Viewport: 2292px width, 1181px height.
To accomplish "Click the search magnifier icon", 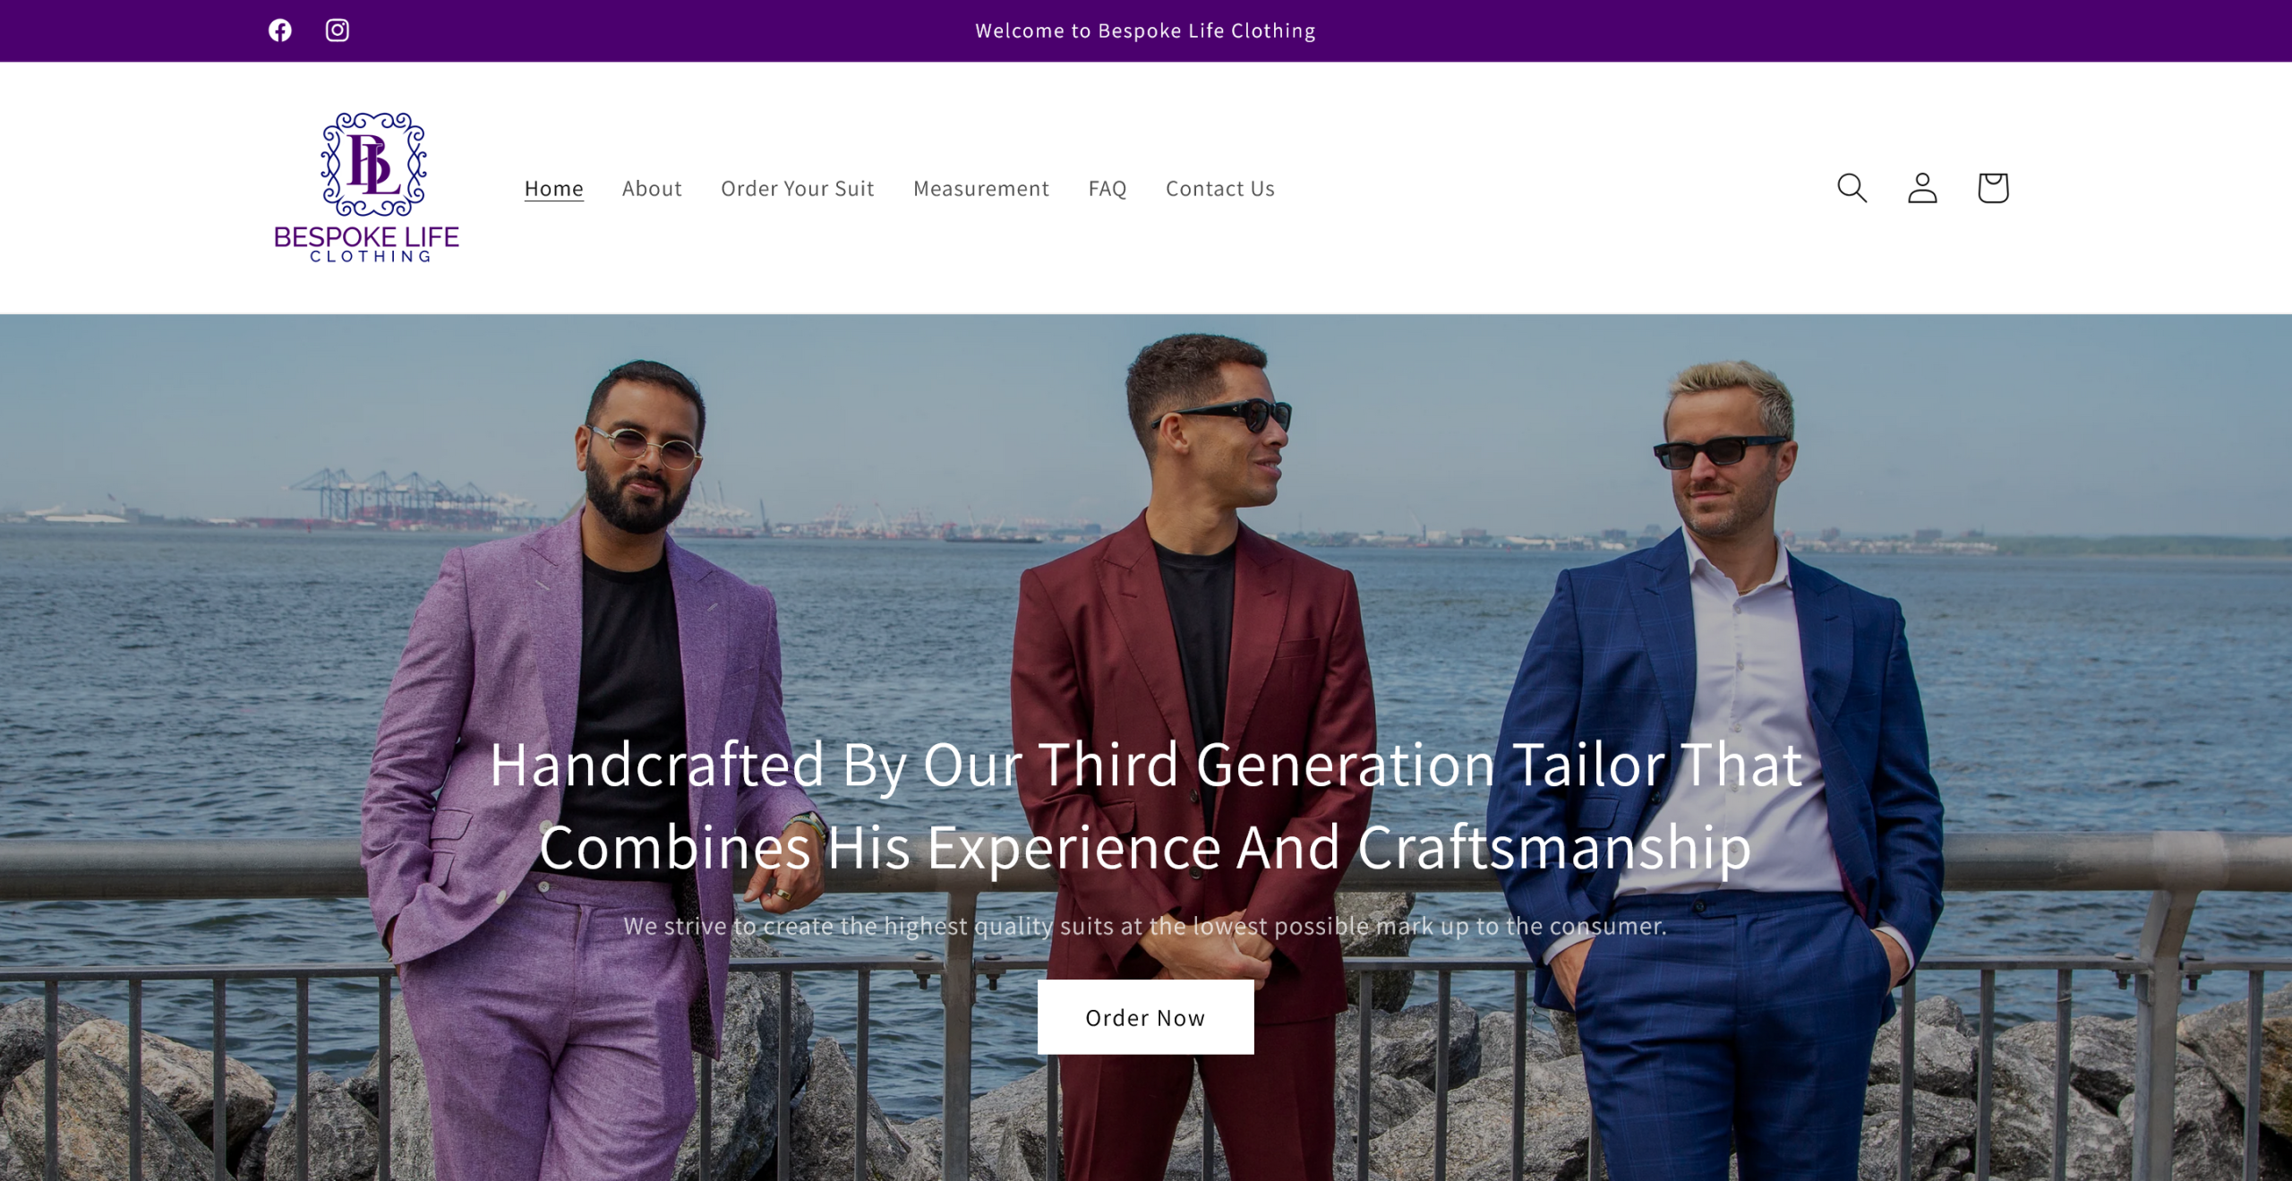I will (x=1852, y=188).
